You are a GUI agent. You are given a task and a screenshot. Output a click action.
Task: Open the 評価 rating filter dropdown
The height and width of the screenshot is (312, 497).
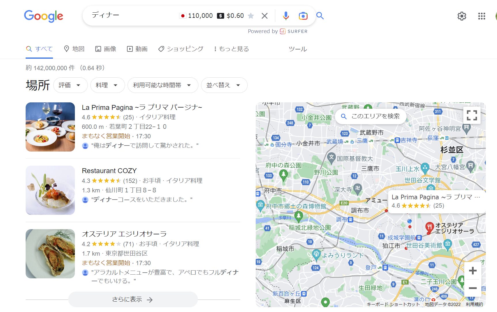coord(70,85)
